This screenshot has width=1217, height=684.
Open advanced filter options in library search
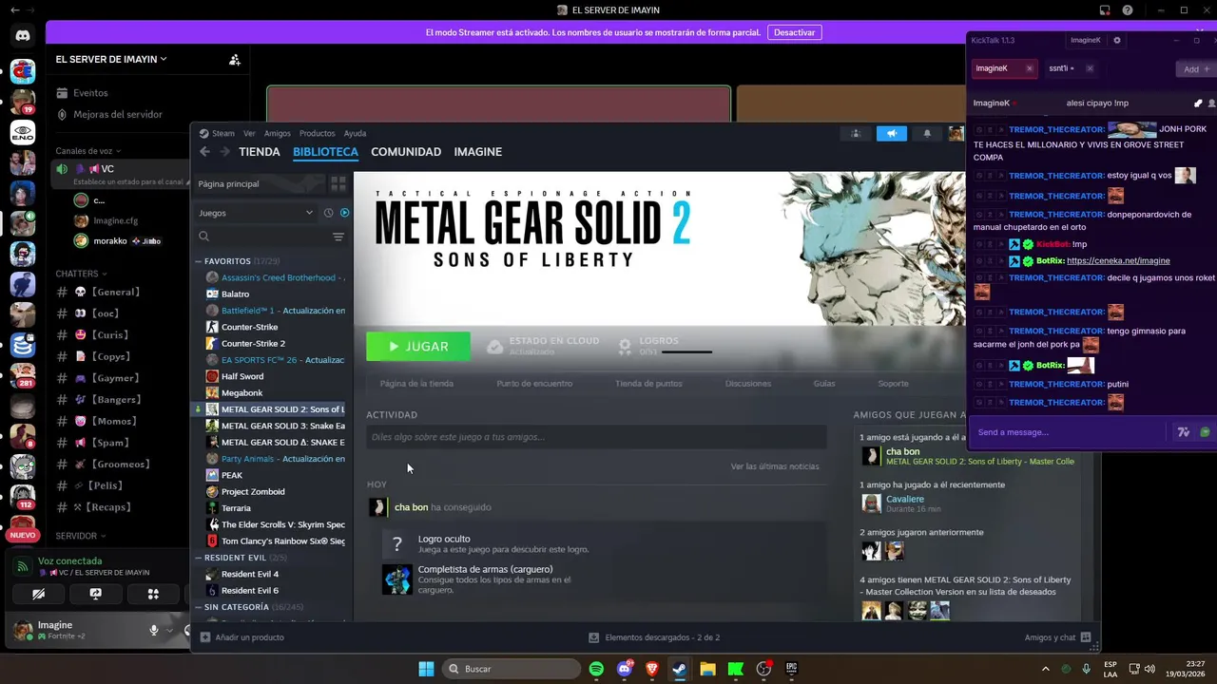(338, 237)
